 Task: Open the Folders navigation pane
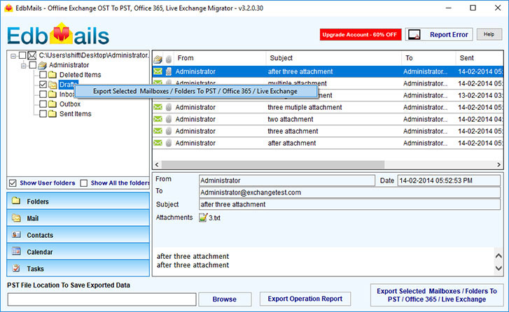[x=78, y=201]
